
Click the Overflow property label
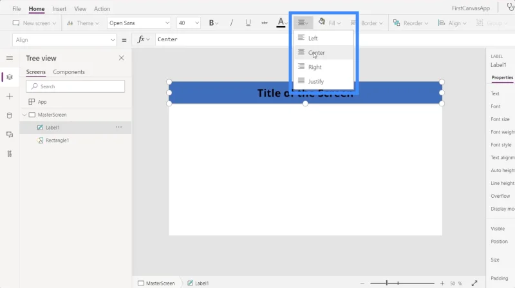pyautogui.click(x=500, y=196)
